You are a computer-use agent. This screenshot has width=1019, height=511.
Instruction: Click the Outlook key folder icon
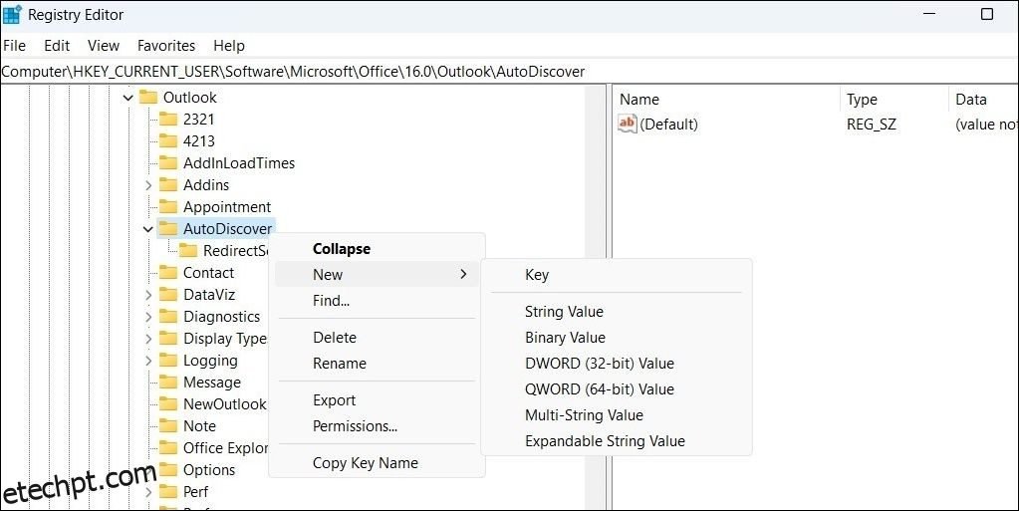coord(148,98)
